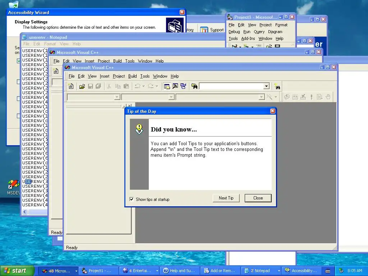Click the Open folder icon in front Visual C++
368x276 pixels.
point(82,86)
